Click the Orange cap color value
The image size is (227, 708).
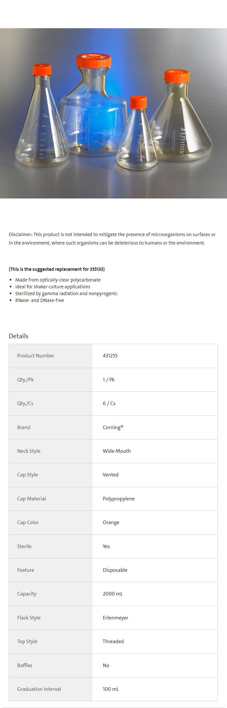tap(111, 522)
